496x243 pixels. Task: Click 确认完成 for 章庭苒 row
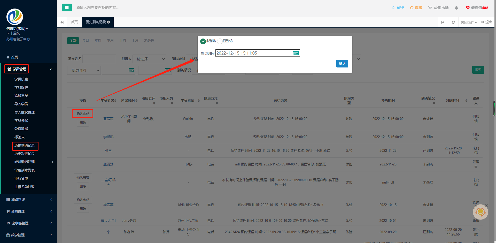coord(83,114)
